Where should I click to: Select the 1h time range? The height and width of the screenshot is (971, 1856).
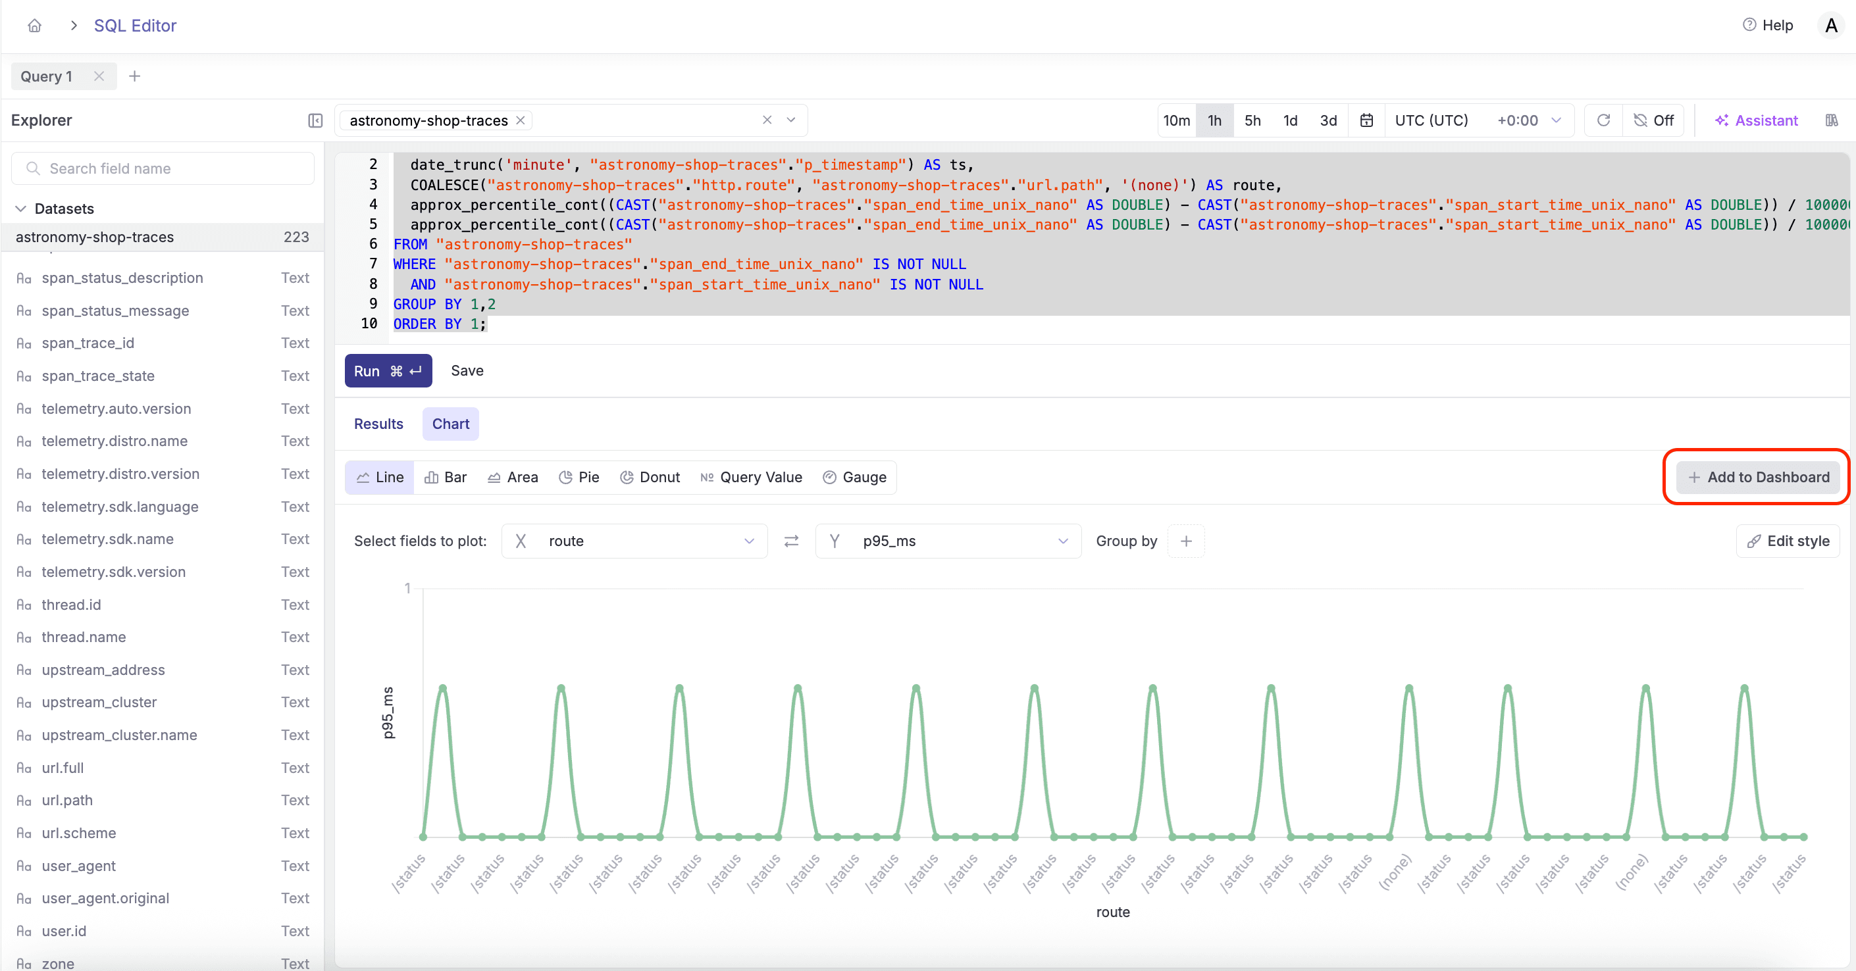click(1214, 120)
